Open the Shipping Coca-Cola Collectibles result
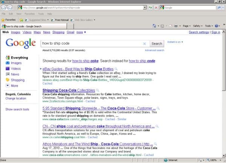The width and height of the screenshot is (226, 163). (x=69, y=90)
